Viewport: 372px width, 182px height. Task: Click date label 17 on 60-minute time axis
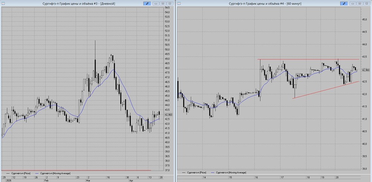tap(282, 177)
